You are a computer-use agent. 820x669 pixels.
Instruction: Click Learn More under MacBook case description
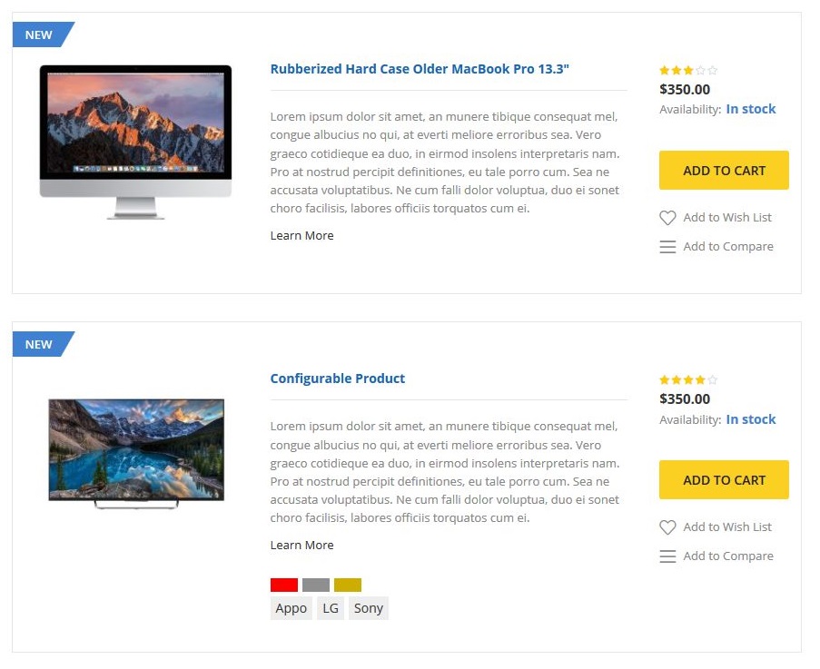tap(301, 236)
